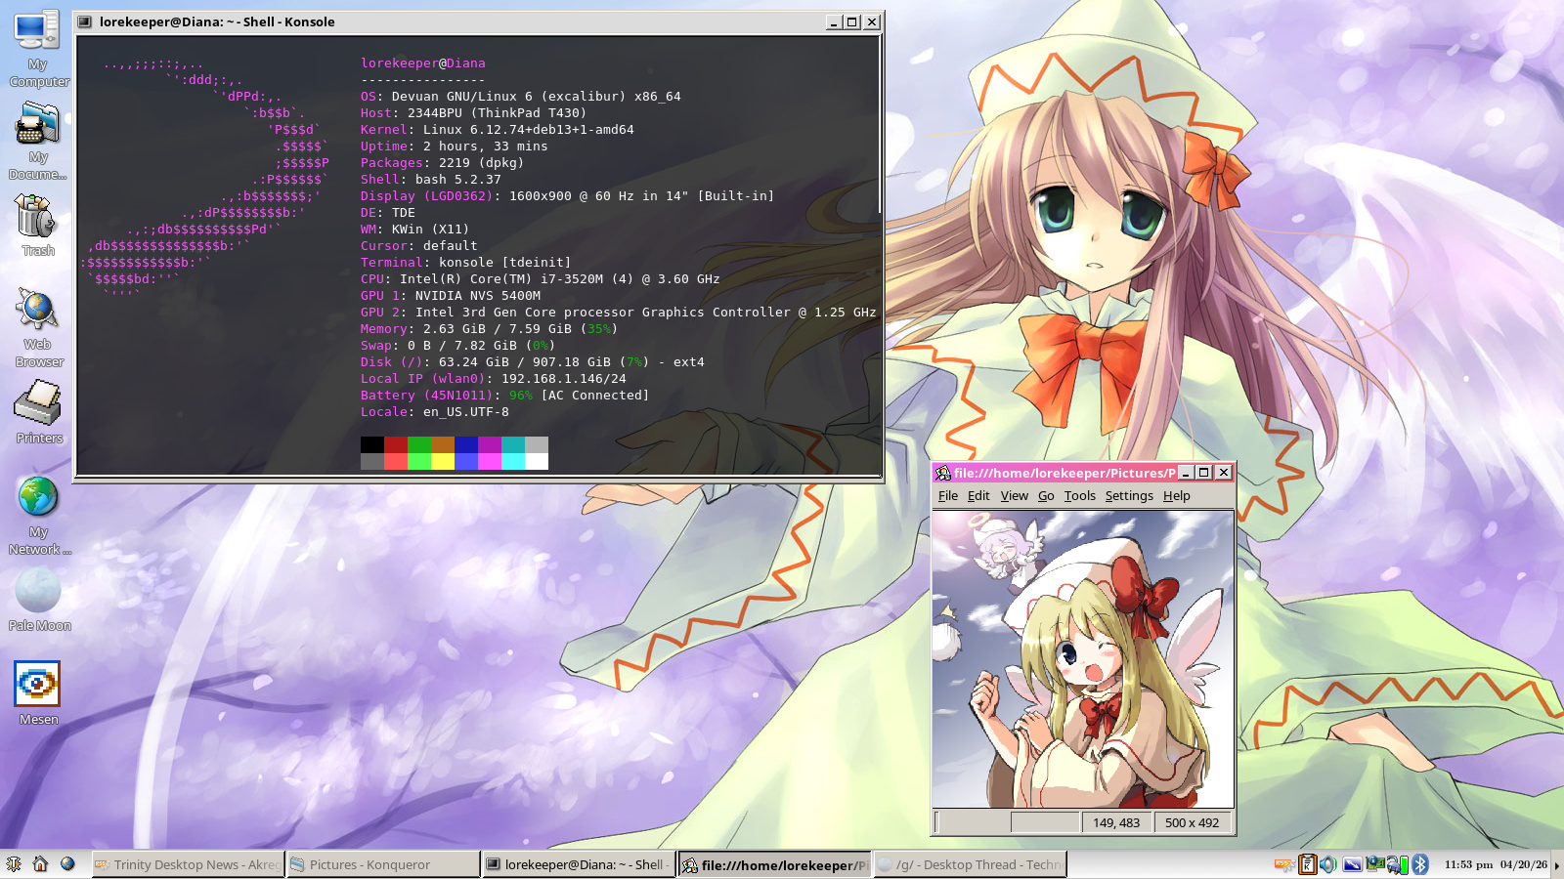Click the globe browser icon in panel
The width and height of the screenshot is (1564, 879).
point(67,864)
